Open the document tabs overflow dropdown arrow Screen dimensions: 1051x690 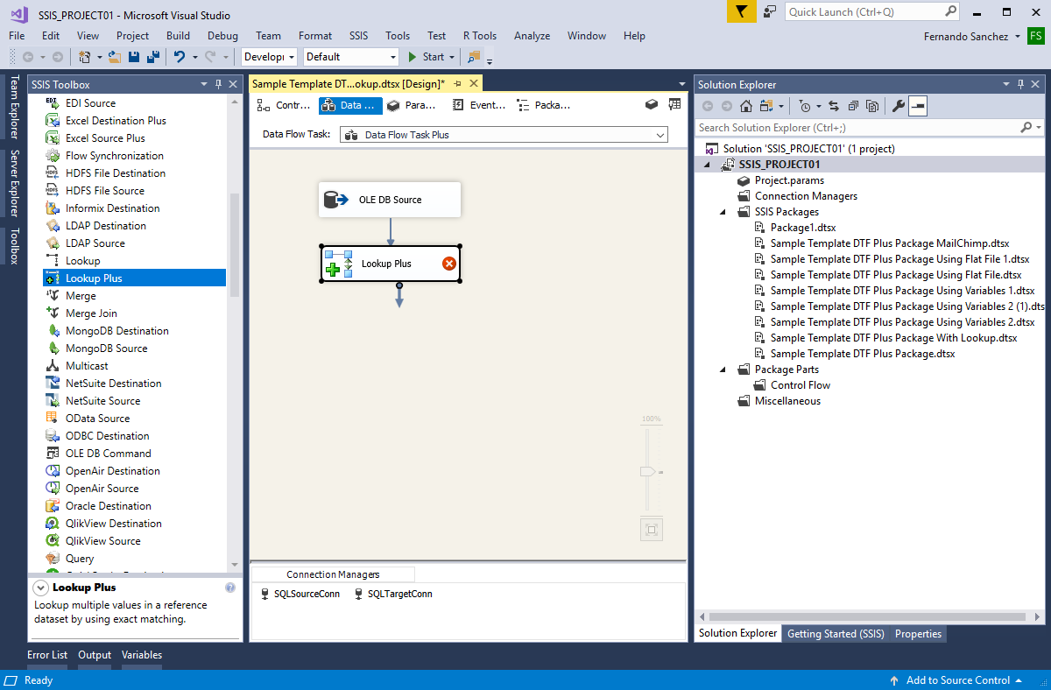682,84
